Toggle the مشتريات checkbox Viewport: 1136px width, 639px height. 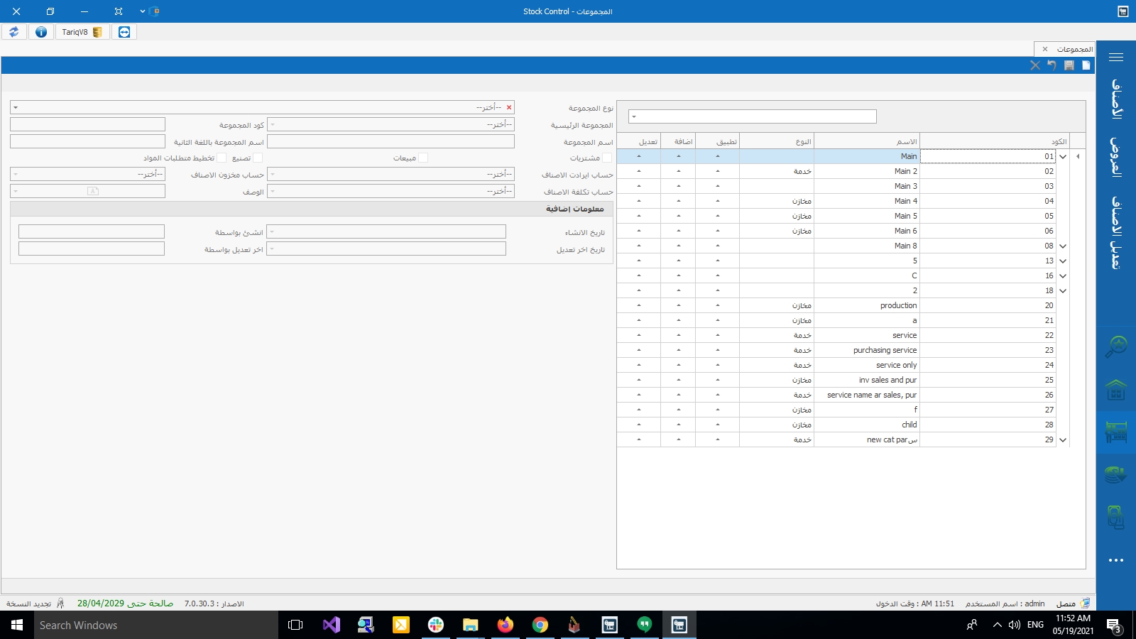click(606, 158)
